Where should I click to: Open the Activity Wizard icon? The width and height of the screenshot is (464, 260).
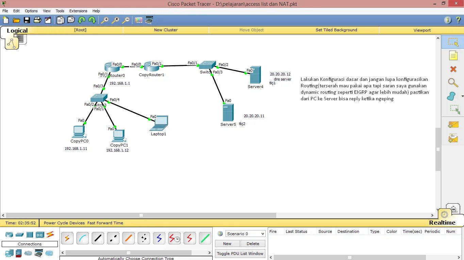[48, 20]
